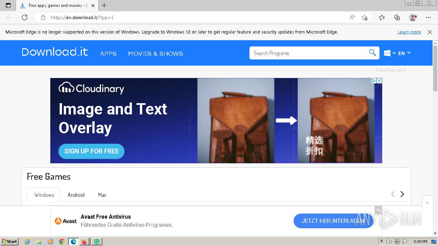
Task: Go to previous games with left chevron
Action: click(393, 194)
